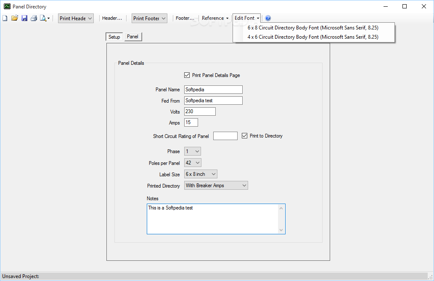Choose 6 x 8 Circuit Directory Body Font

pyautogui.click(x=313, y=28)
